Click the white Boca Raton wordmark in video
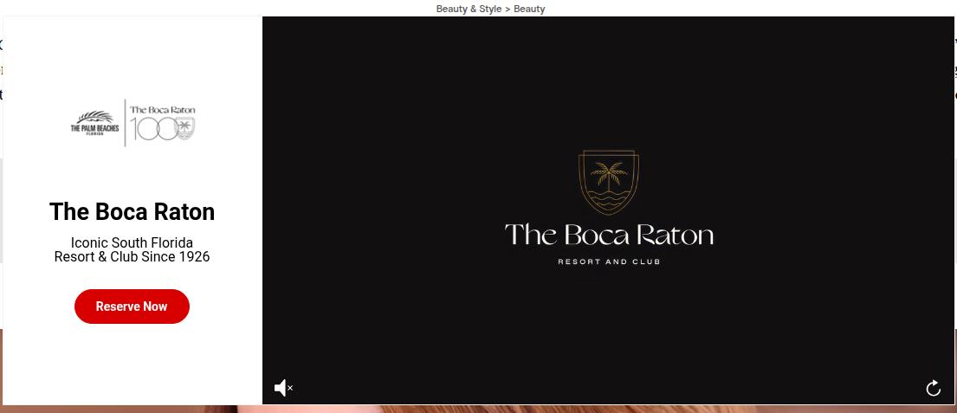Screen dimensions: 957x413 point(608,235)
